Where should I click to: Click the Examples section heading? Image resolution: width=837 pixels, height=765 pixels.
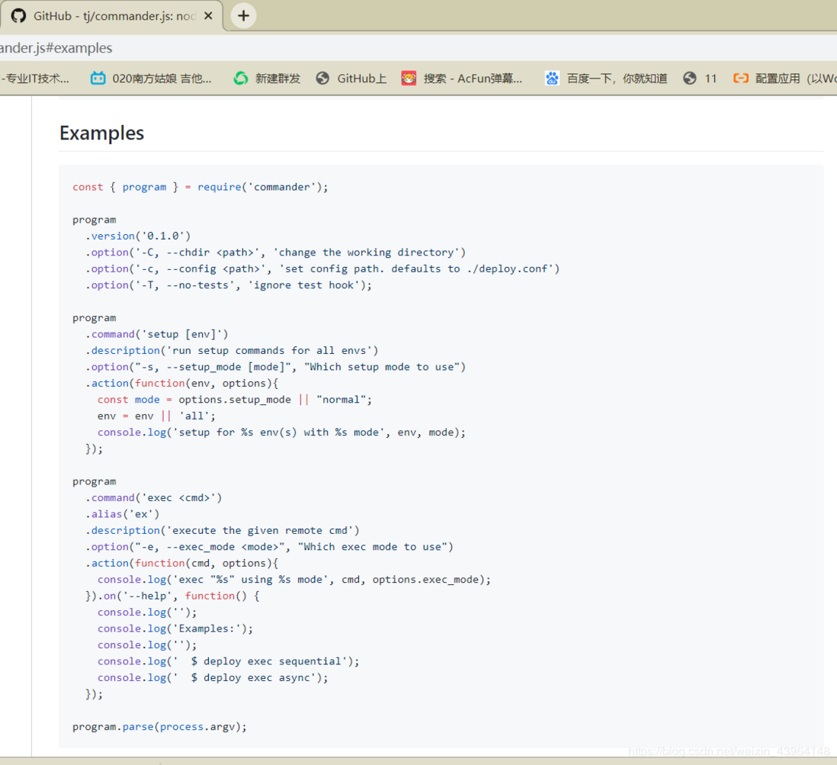click(x=102, y=133)
